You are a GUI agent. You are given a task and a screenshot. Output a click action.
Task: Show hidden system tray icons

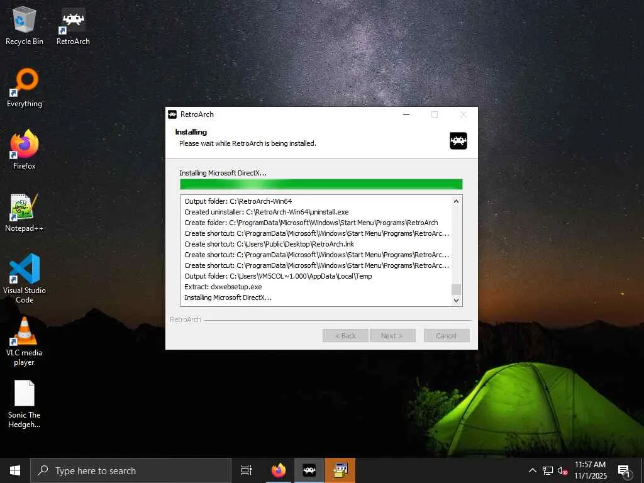532,470
